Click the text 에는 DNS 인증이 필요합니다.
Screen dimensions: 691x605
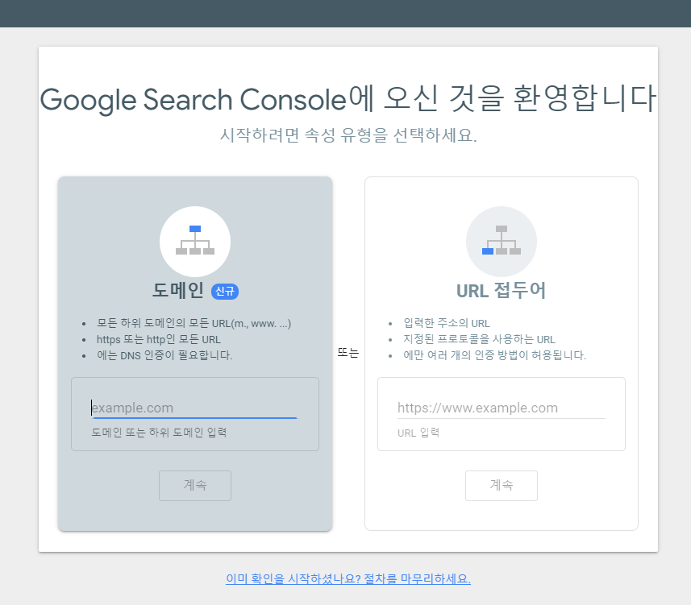click(x=164, y=355)
